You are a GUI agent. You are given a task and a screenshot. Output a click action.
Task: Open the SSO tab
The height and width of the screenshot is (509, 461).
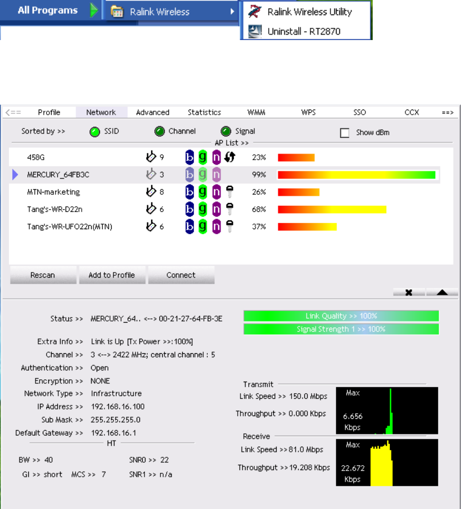click(359, 112)
